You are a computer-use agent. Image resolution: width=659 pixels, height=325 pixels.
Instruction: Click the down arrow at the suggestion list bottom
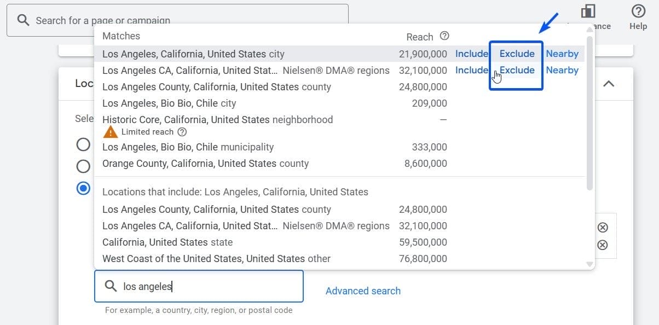[589, 264]
